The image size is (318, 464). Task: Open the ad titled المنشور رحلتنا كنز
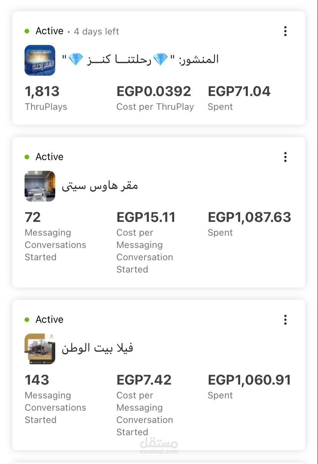(140, 59)
